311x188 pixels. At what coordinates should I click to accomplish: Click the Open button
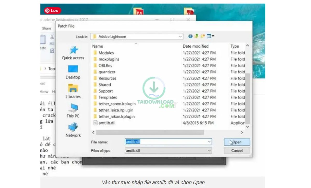coord(236,142)
